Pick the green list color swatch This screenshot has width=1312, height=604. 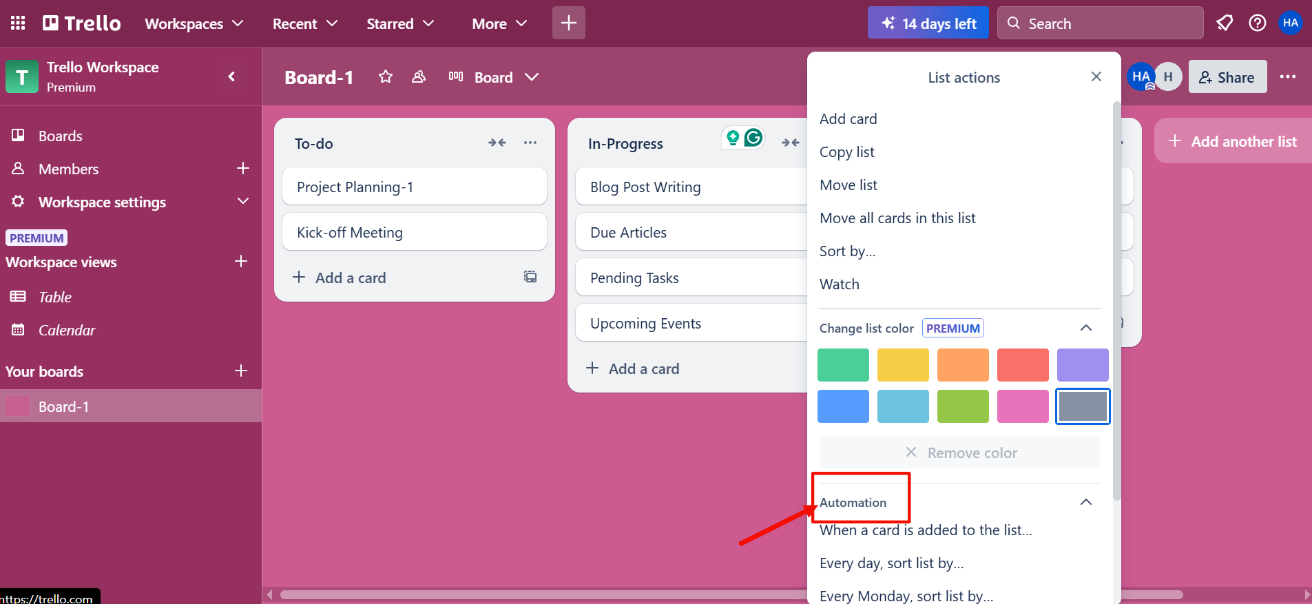[843, 365]
